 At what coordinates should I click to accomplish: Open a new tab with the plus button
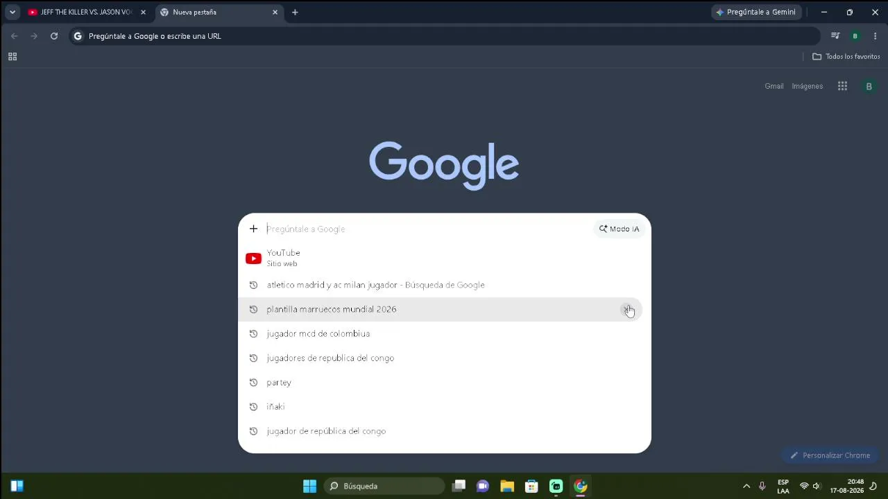pos(295,12)
